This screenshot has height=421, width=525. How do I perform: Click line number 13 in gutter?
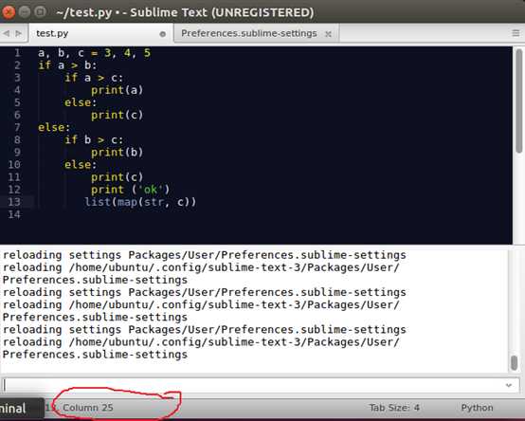[x=14, y=202]
